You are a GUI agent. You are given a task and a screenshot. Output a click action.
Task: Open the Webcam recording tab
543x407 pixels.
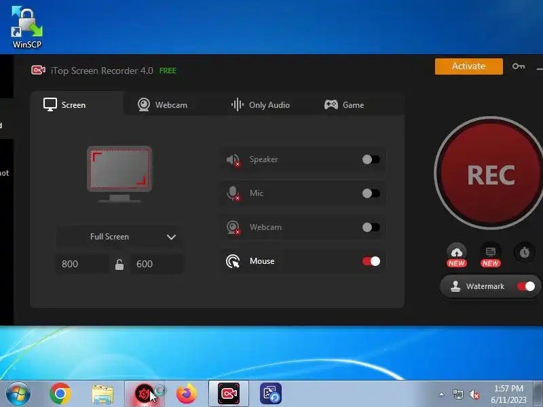[162, 104]
